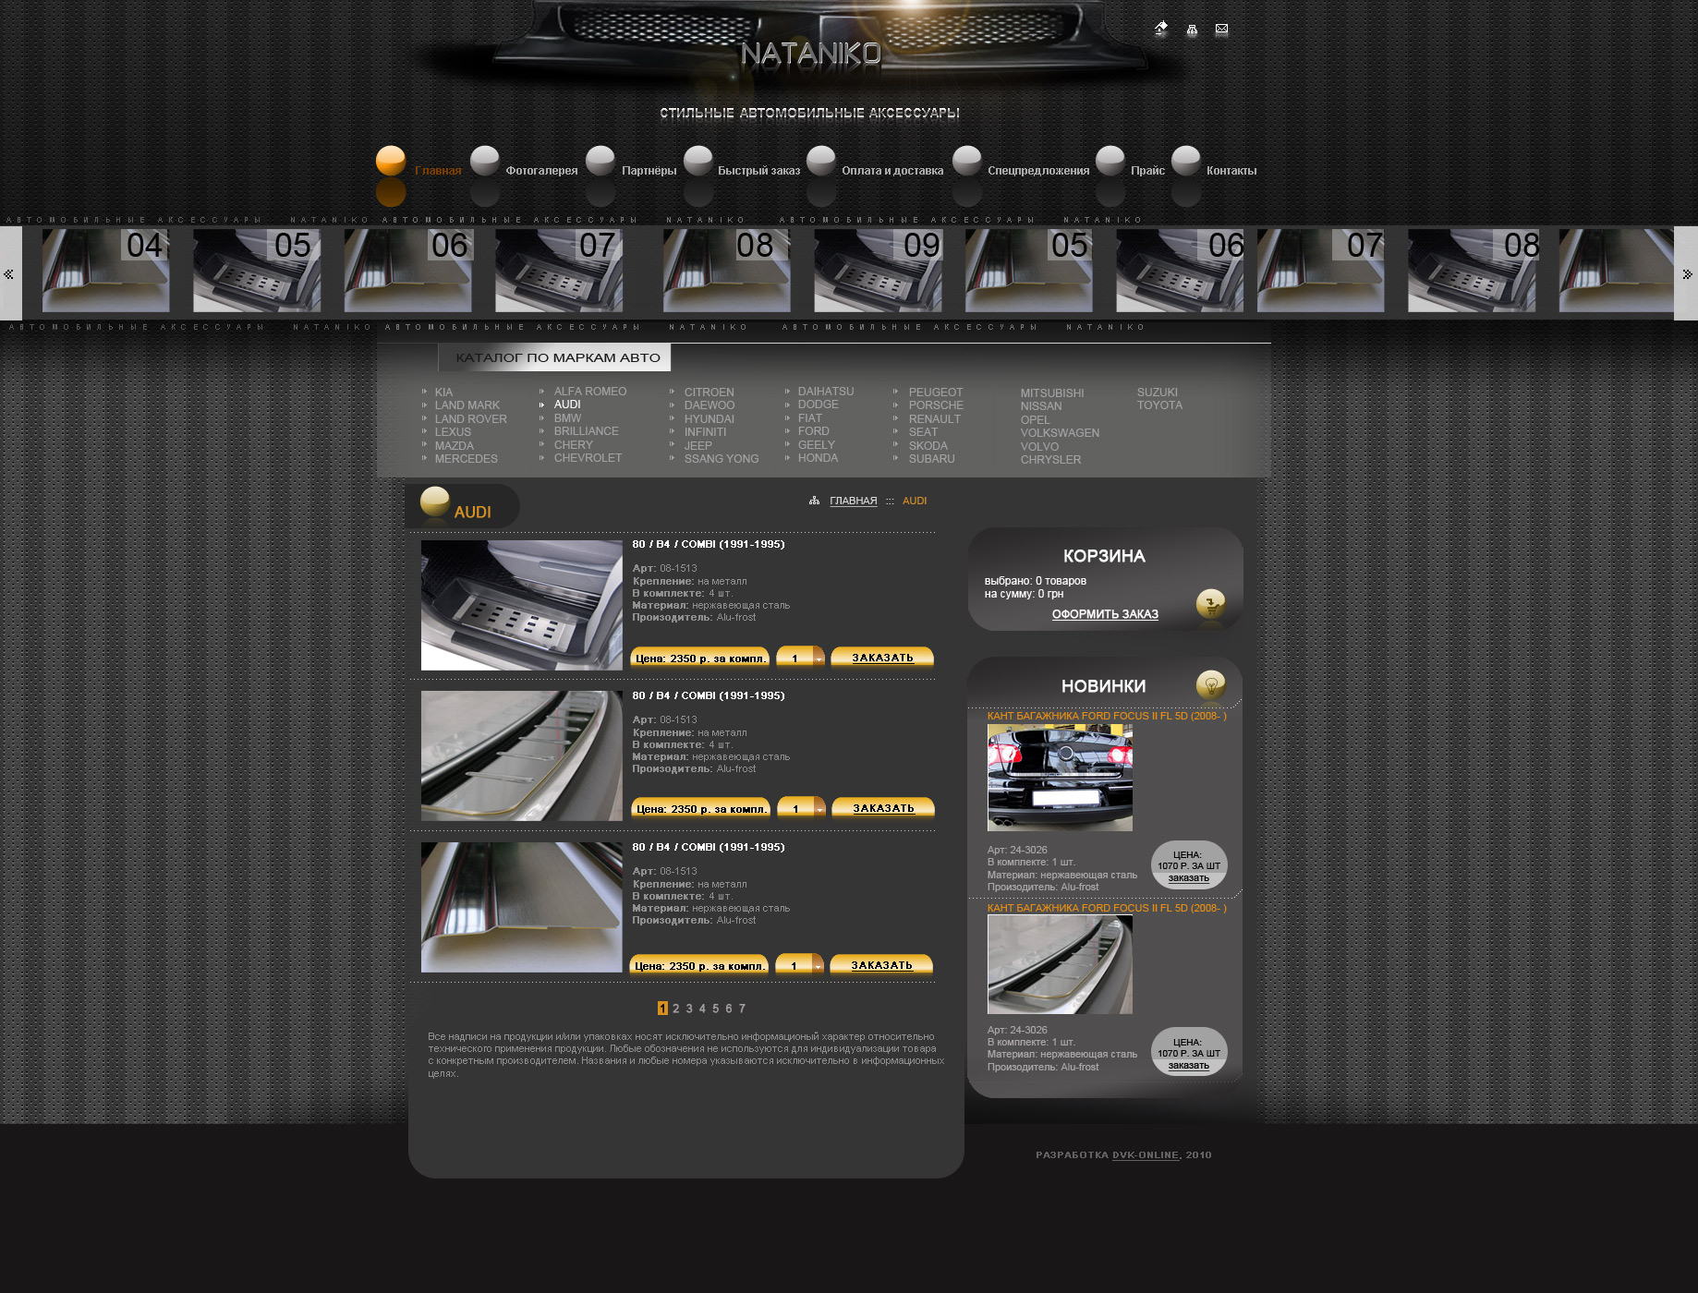Open the Оплата и доставка menu item
This screenshot has height=1293, width=1698.
coord(892,171)
